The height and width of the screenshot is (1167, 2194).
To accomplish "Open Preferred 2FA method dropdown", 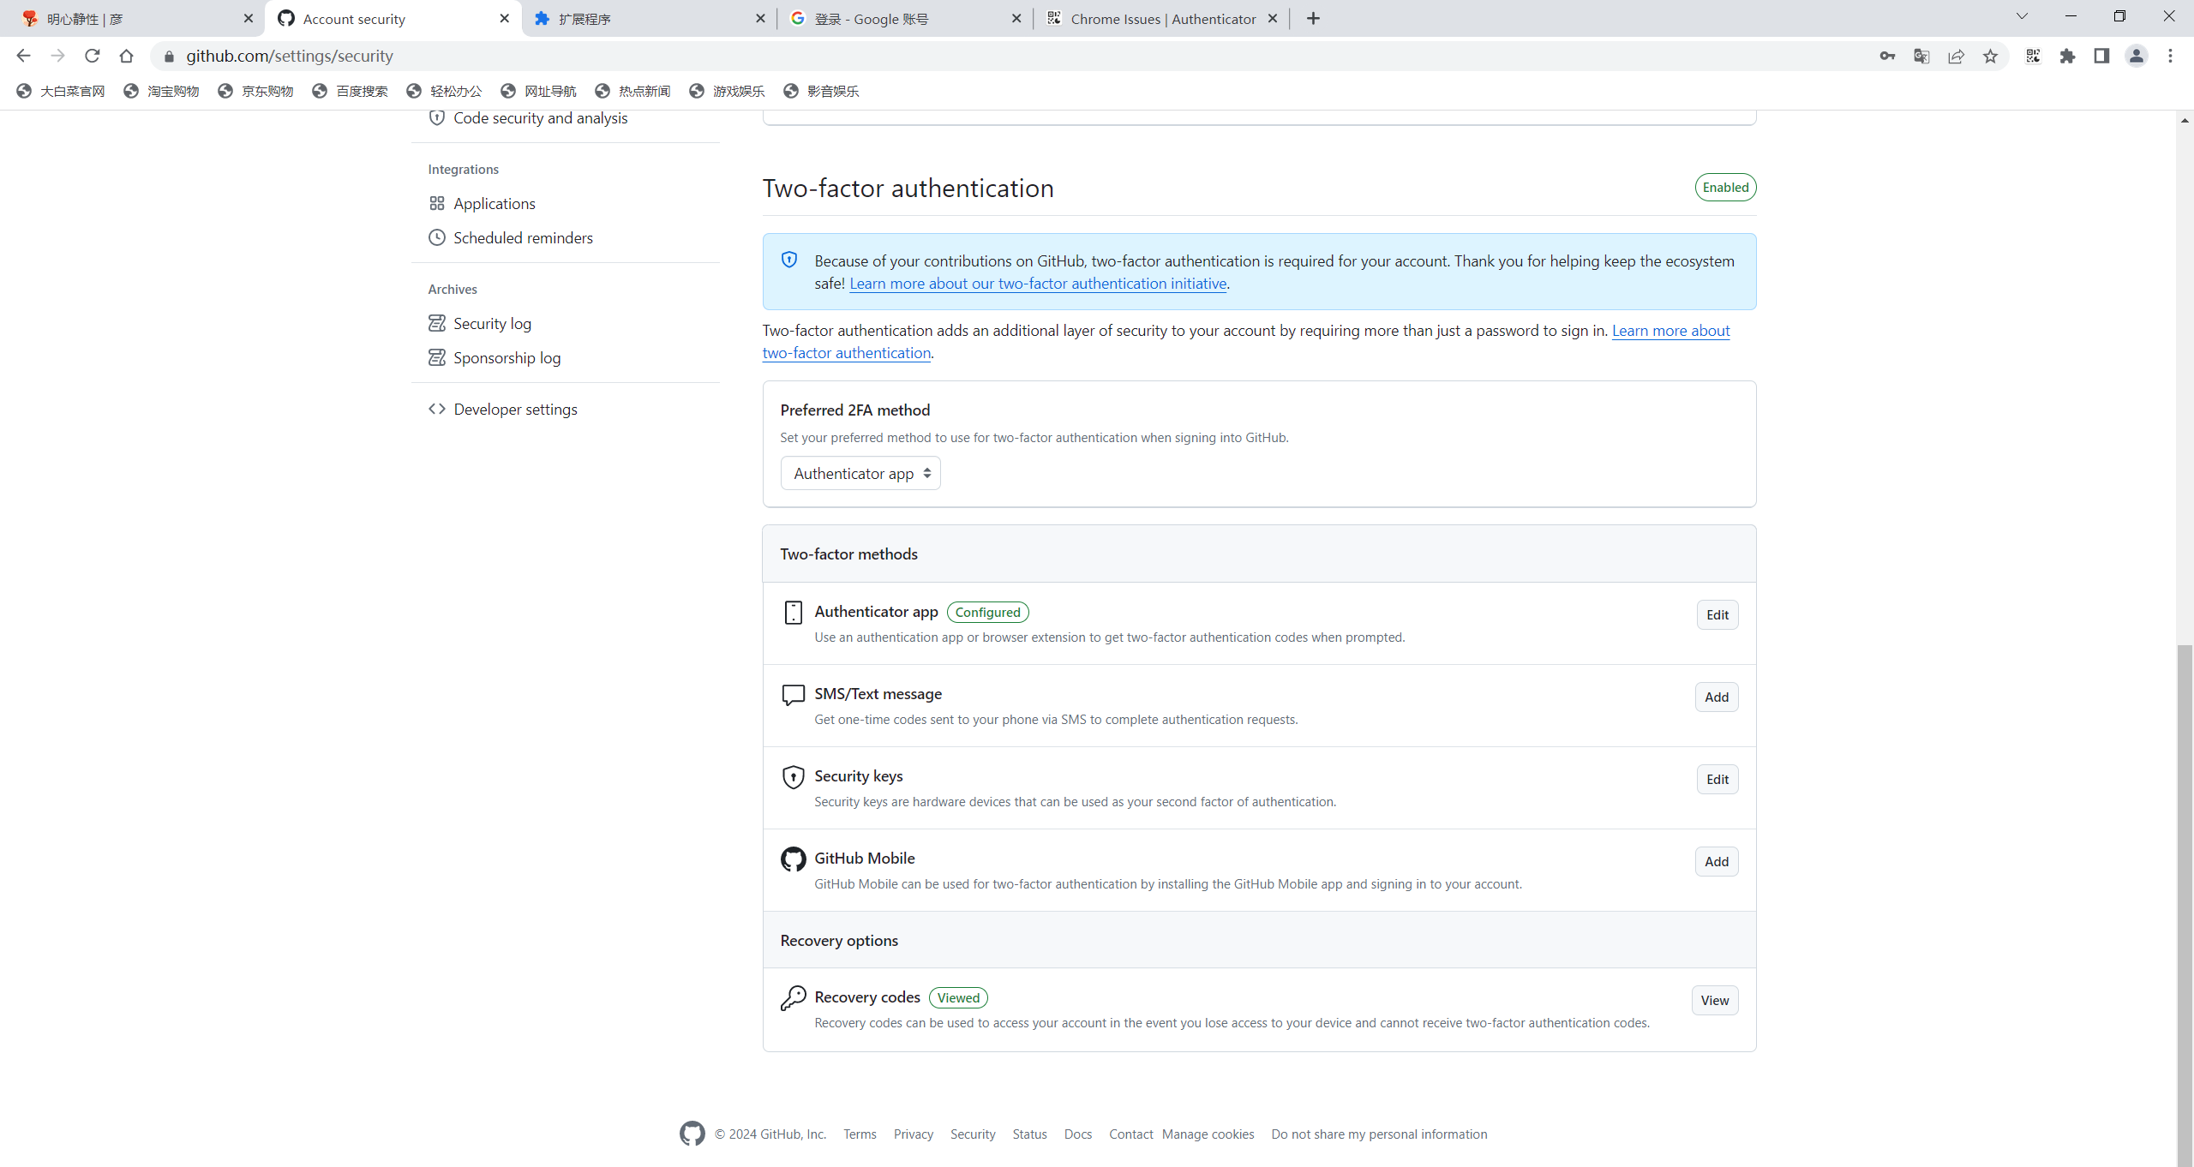I will tap(860, 473).
